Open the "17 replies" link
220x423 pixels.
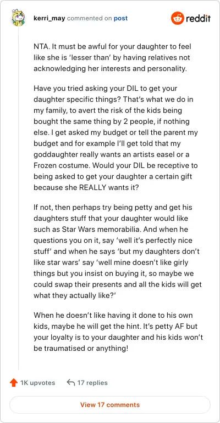point(92,383)
